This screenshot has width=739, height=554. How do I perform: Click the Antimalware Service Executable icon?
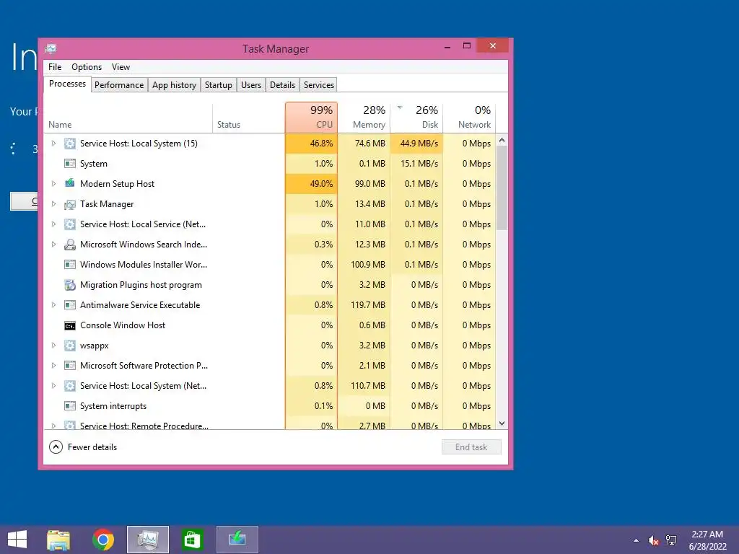tap(70, 305)
